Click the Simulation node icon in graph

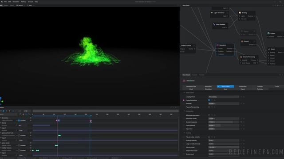(217, 45)
